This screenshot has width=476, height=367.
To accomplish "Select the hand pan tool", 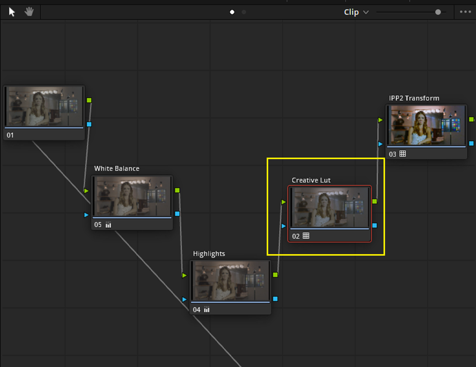I will pos(29,12).
